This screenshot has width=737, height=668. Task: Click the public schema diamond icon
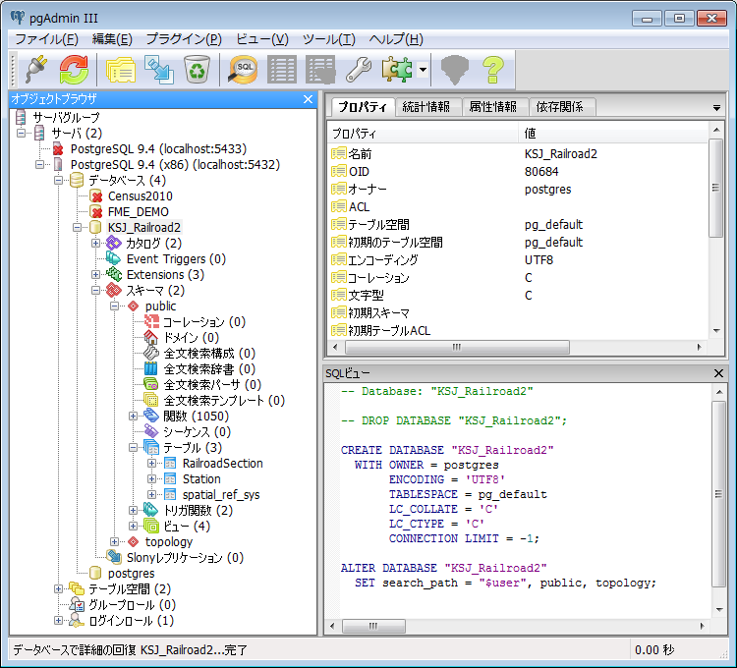pos(134,306)
